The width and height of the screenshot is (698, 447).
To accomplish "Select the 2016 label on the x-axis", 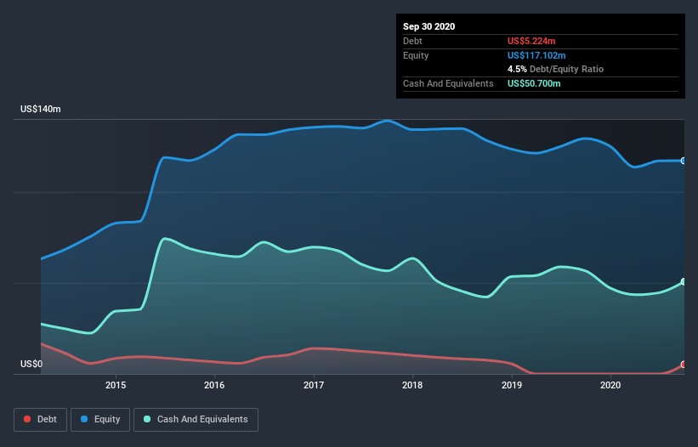I will [214, 385].
